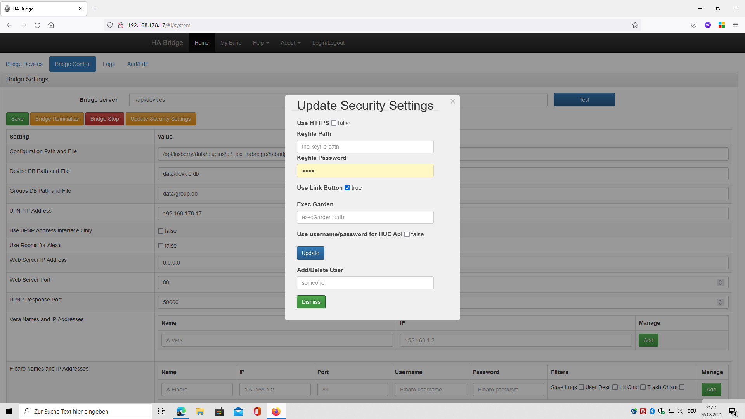Adjust the Web Server Port stepper
Viewport: 745px width, 419px height.
pyautogui.click(x=720, y=282)
